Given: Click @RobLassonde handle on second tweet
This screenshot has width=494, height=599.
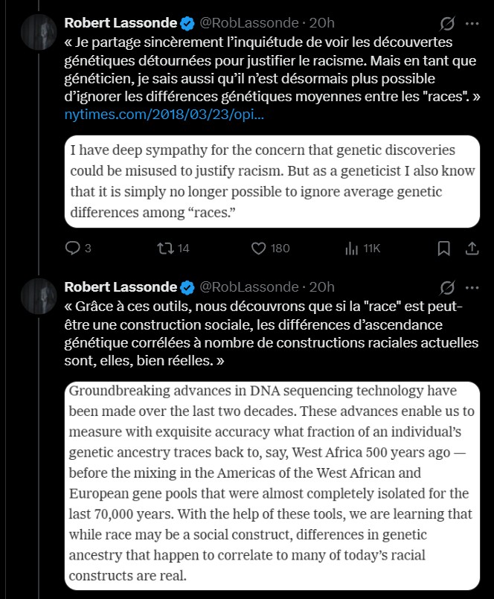Looking at the screenshot, I should (x=249, y=287).
